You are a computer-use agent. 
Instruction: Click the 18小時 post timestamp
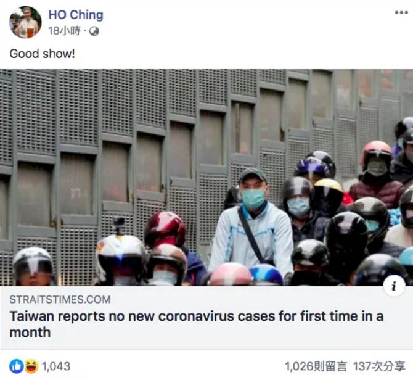pyautogui.click(x=64, y=31)
